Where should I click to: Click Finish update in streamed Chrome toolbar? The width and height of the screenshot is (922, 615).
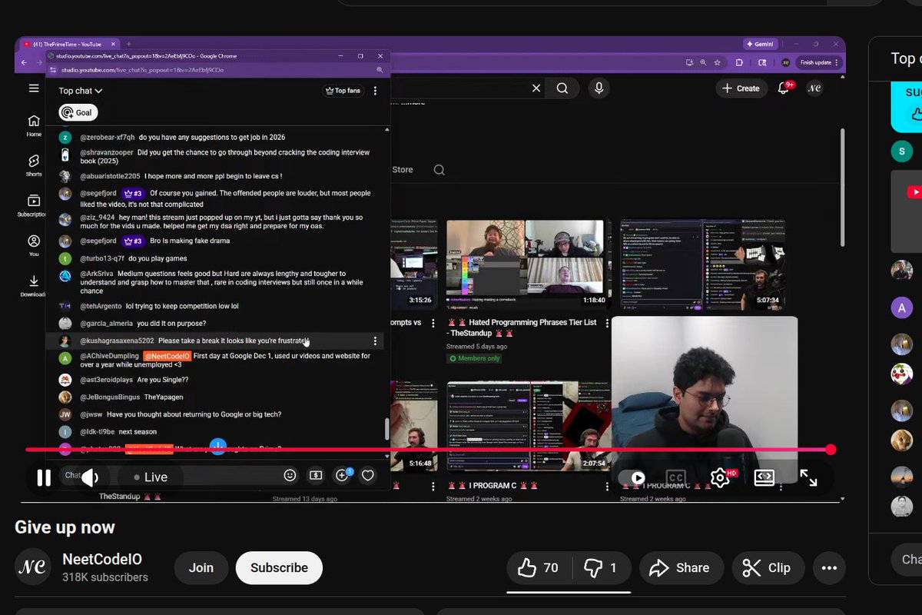point(818,63)
